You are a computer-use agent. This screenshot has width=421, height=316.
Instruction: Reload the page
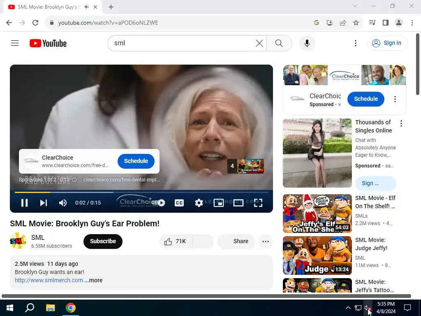click(35, 23)
